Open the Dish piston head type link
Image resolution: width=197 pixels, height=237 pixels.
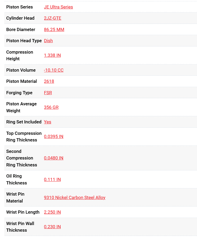(x=48, y=41)
